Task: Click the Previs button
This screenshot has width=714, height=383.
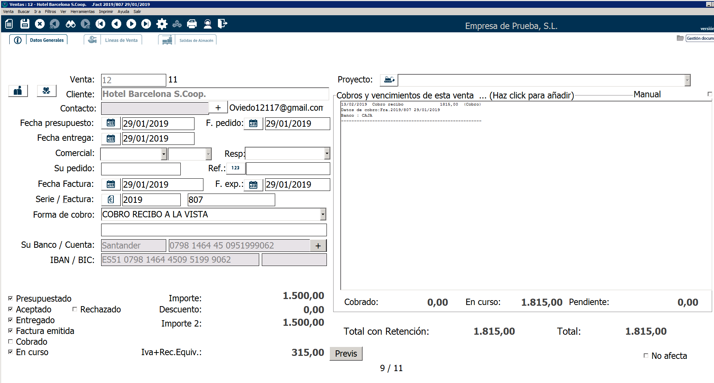Action: (x=346, y=354)
